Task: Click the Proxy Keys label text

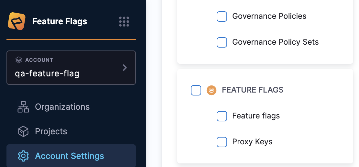Action: click(x=252, y=142)
